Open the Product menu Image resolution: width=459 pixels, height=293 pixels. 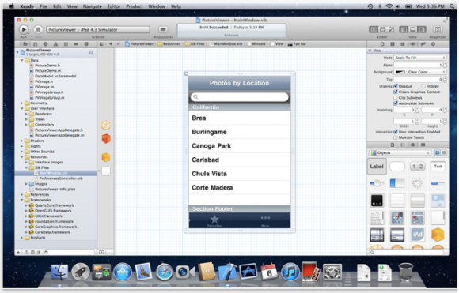tap(135, 6)
